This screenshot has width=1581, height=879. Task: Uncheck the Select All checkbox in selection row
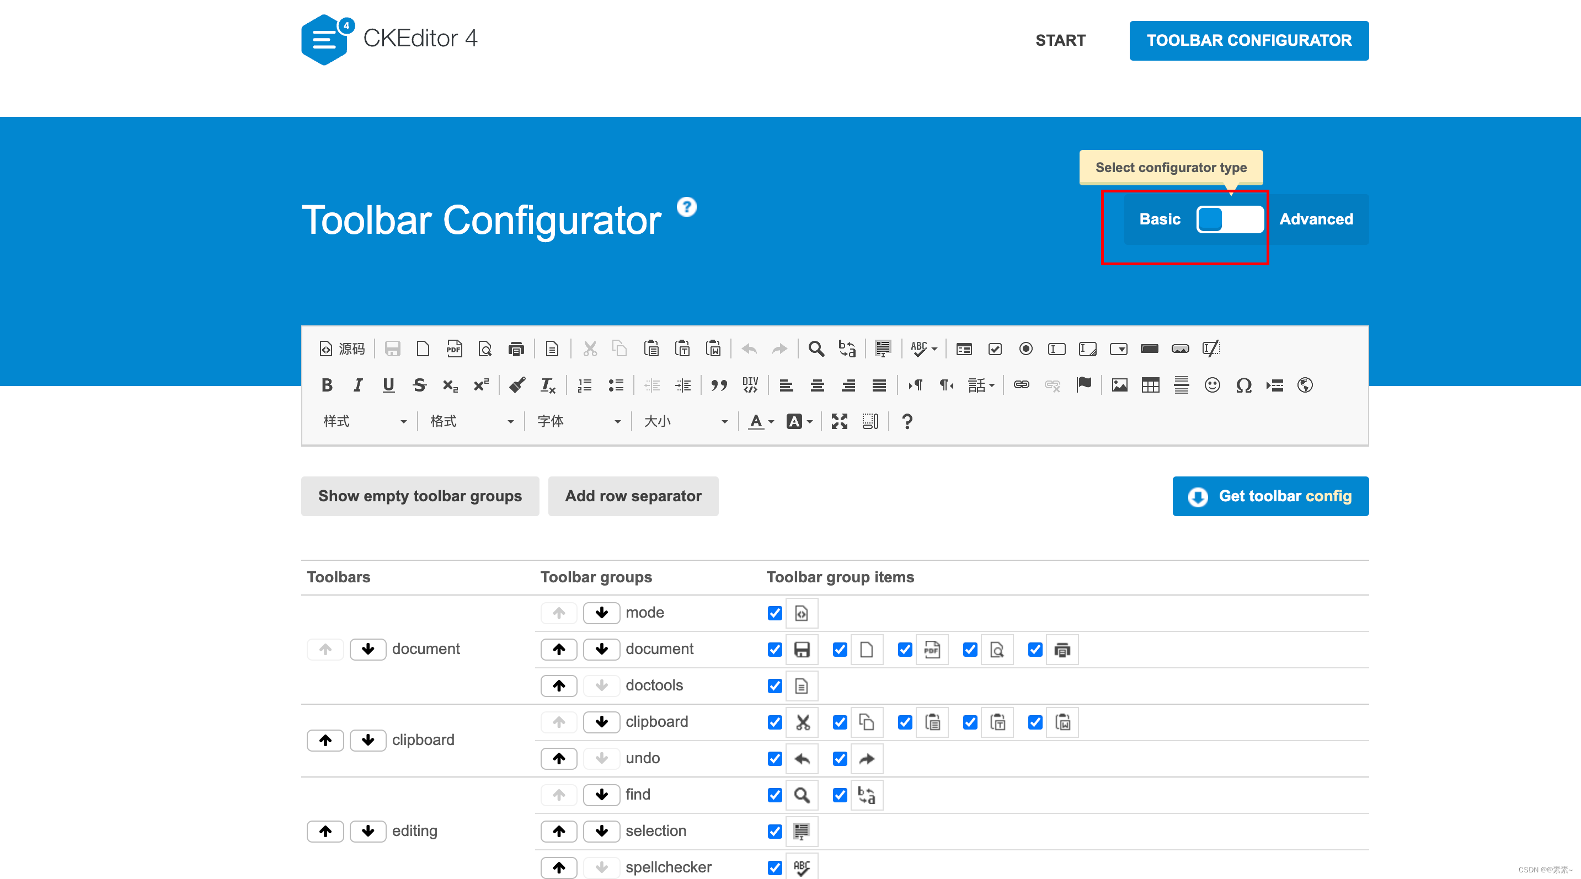(775, 831)
